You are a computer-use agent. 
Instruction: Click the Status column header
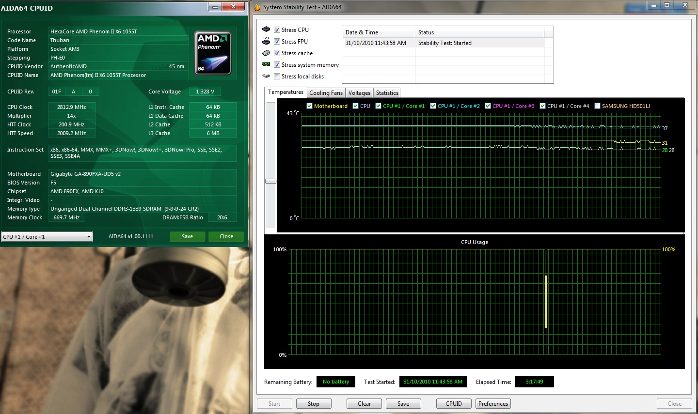pyautogui.click(x=480, y=32)
